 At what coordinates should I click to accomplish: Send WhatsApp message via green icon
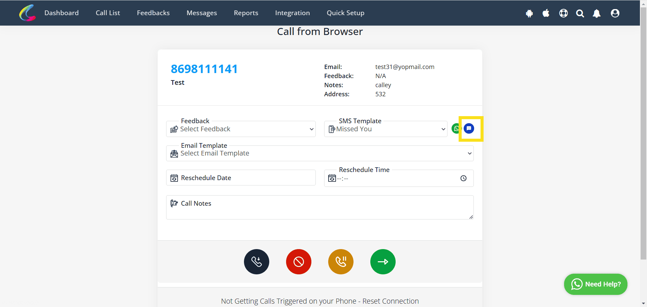click(456, 129)
